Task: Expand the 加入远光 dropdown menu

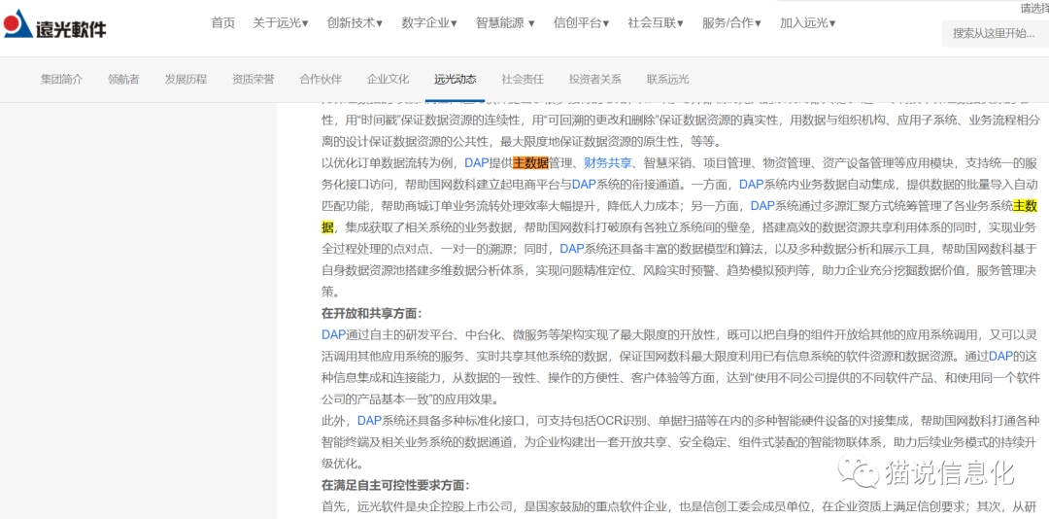Action: 806,23
